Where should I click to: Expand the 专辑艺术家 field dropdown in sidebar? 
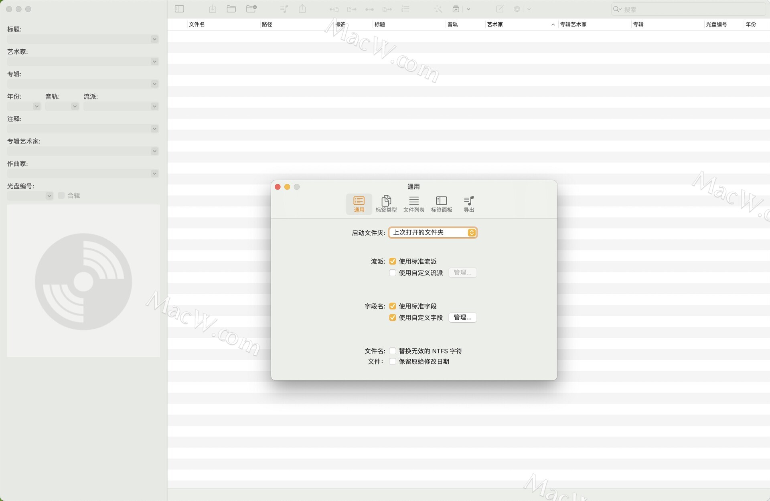tap(154, 152)
